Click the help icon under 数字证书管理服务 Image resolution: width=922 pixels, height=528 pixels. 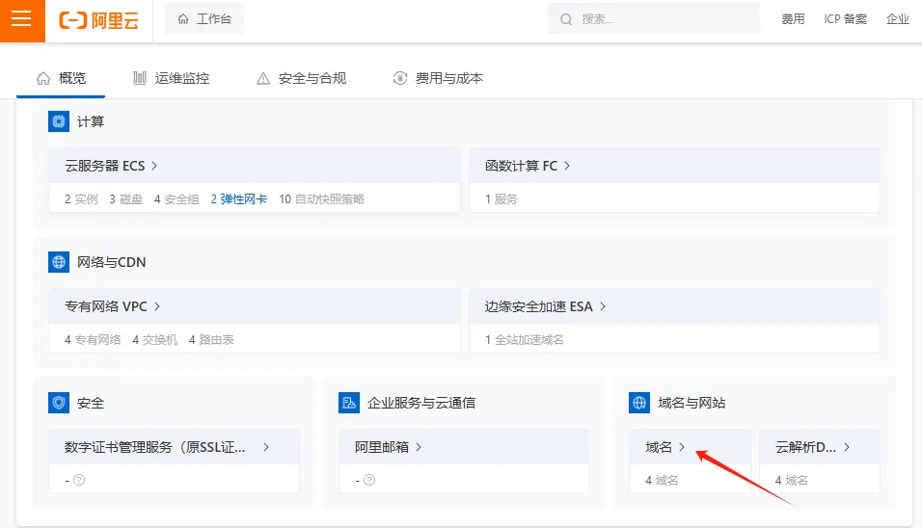tap(79, 480)
